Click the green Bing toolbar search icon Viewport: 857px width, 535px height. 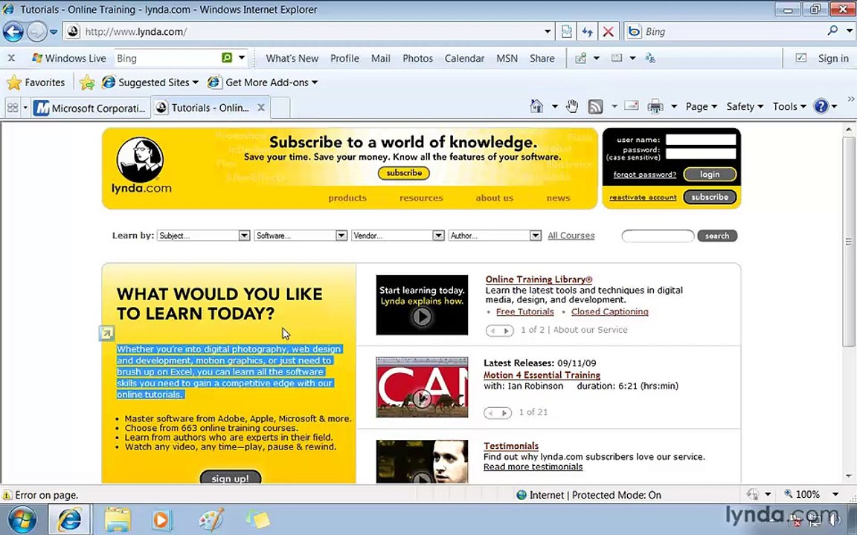[227, 58]
